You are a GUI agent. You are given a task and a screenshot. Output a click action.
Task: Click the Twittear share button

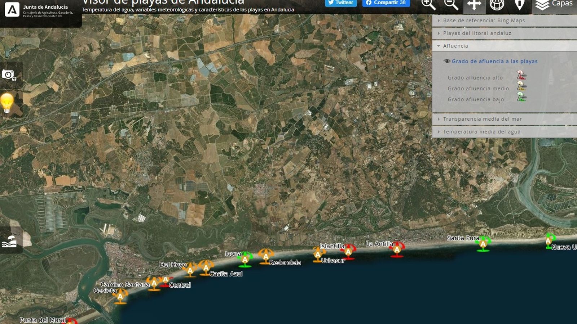click(x=341, y=3)
